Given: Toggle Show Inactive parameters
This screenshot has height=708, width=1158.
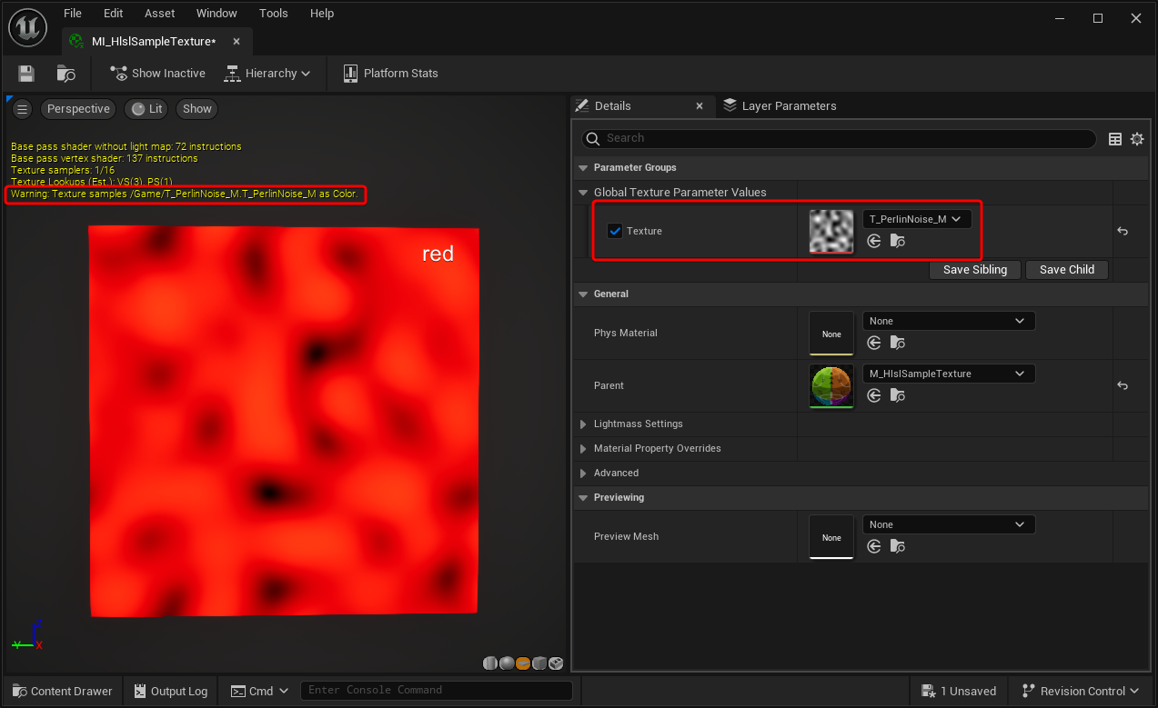Looking at the screenshot, I should 157,74.
